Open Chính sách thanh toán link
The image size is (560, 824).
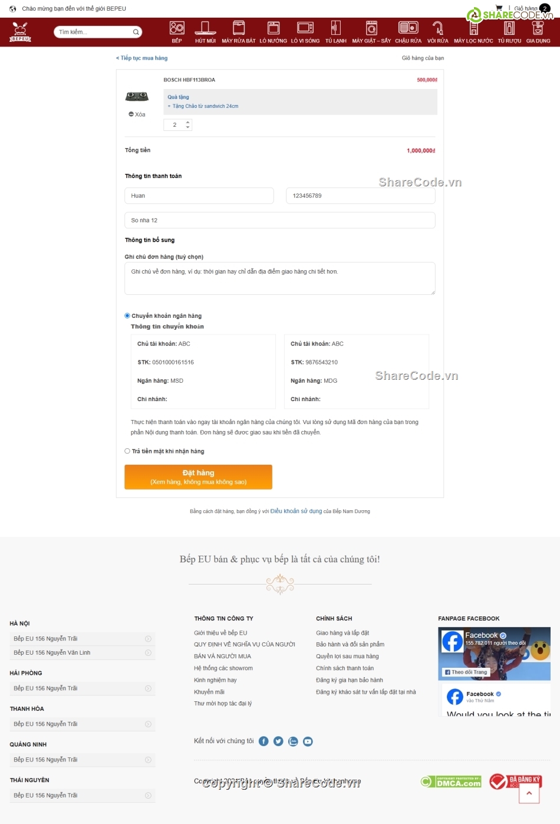345,668
